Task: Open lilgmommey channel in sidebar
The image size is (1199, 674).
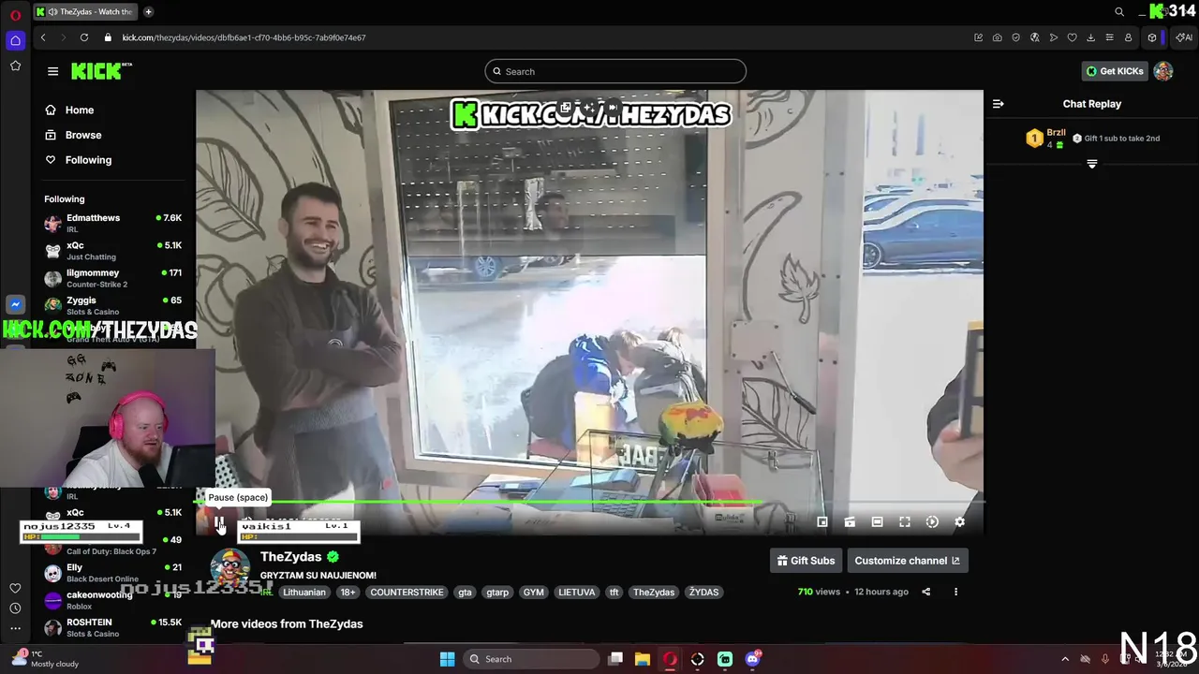Action: click(112, 278)
